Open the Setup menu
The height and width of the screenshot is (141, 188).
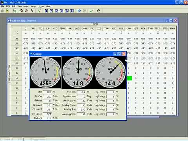pyautogui.click(x=33, y=6)
